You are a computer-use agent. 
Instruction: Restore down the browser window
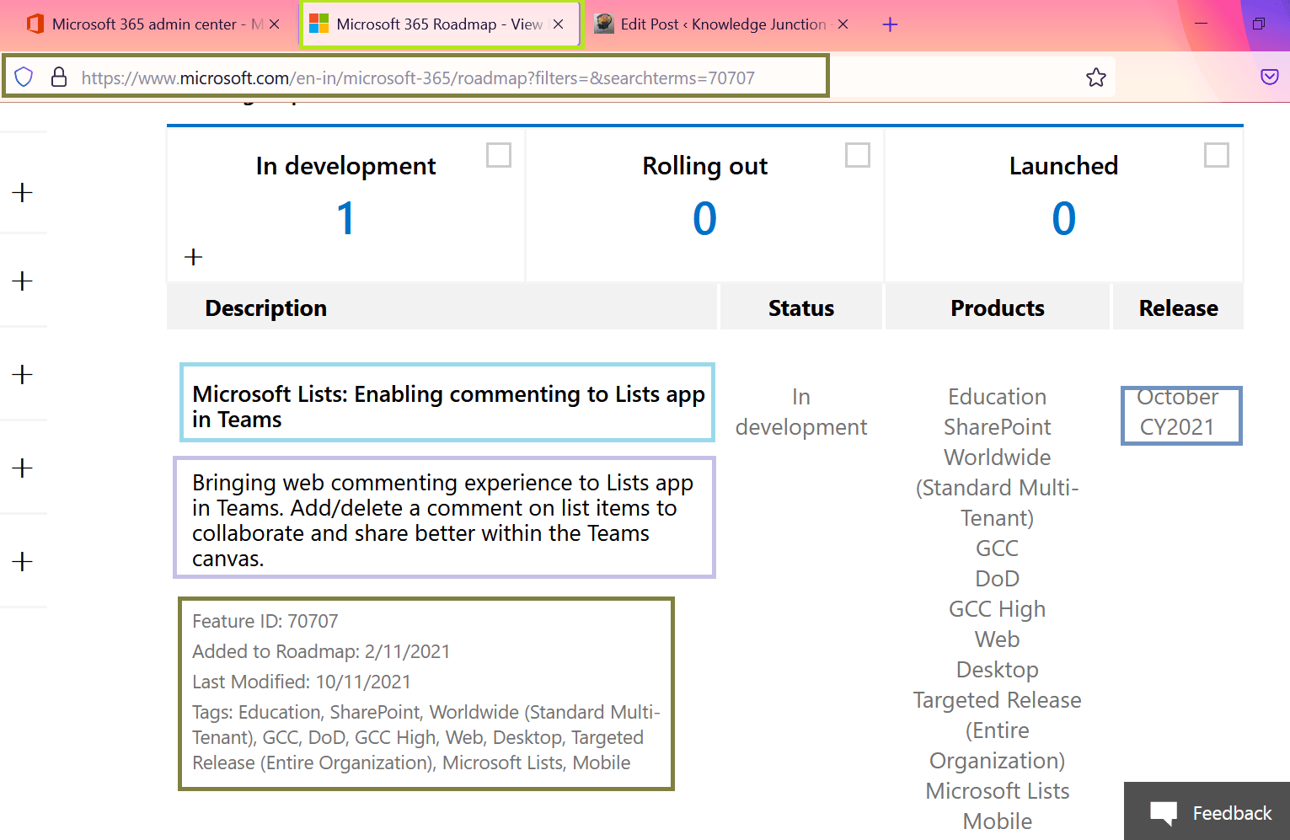click(x=1259, y=24)
